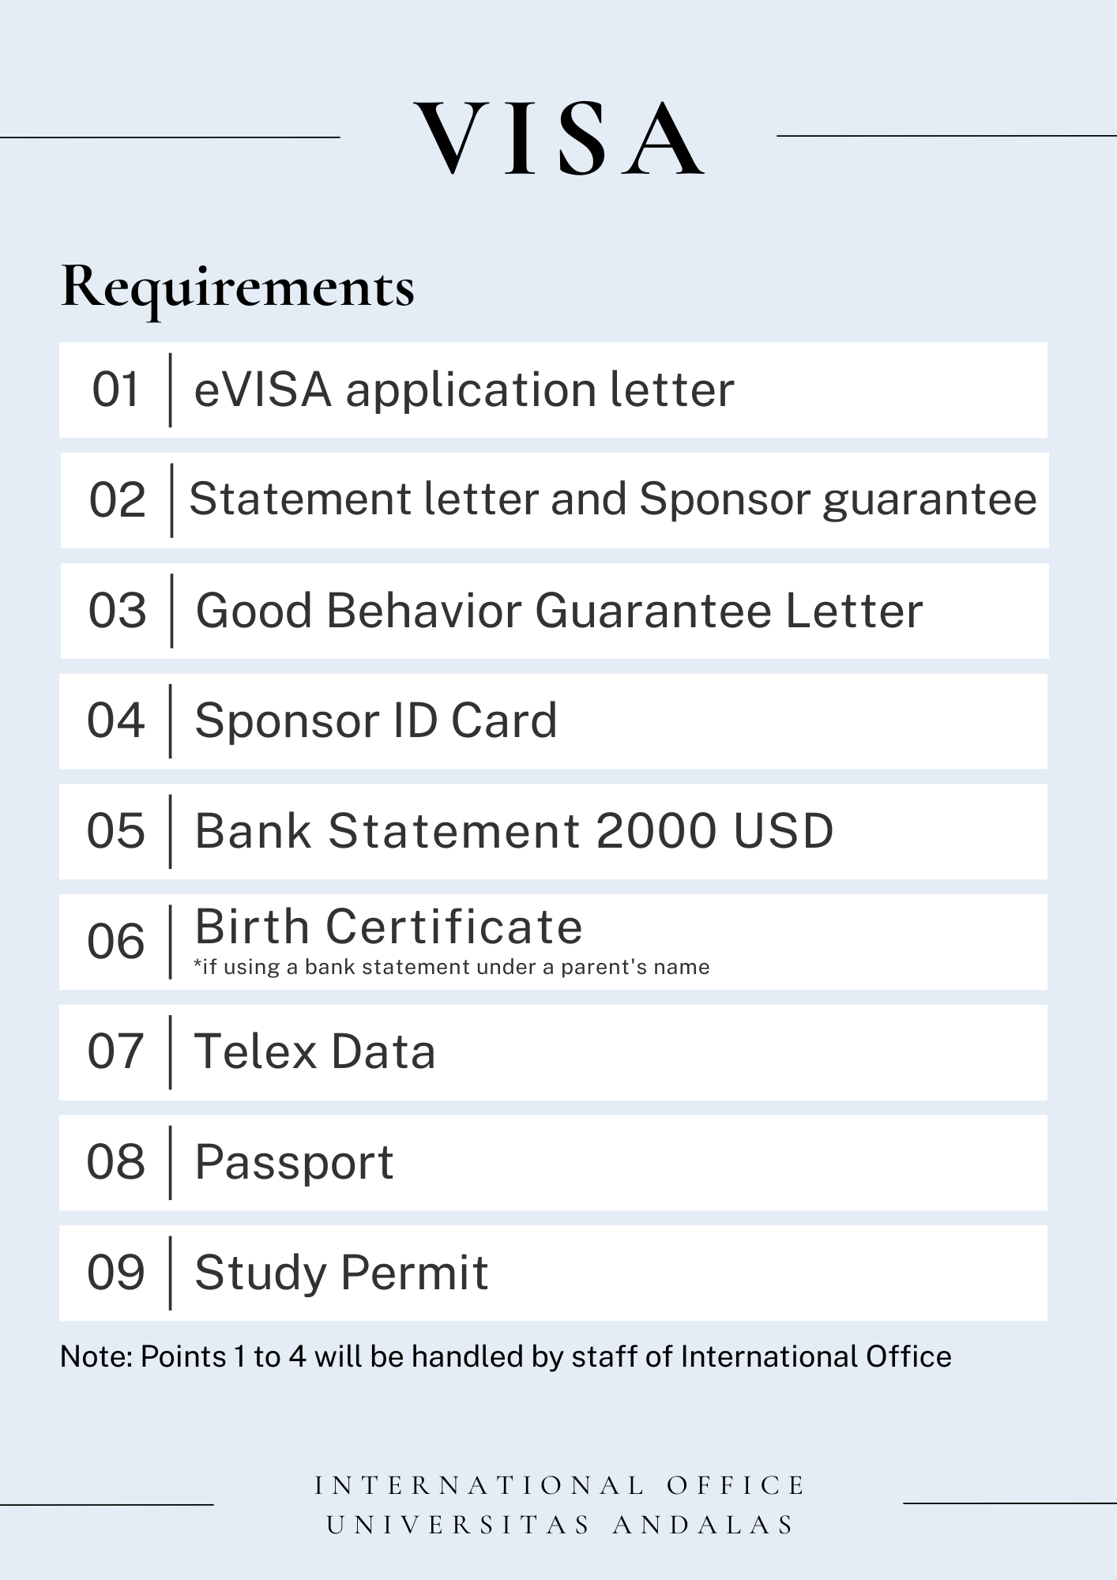Pick the Telex Data requirement
1117x1580 pixels.
pyautogui.click(x=315, y=1051)
